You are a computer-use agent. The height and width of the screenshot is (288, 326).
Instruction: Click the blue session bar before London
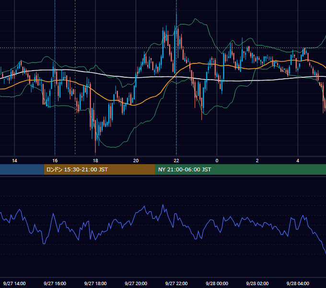[22, 169]
